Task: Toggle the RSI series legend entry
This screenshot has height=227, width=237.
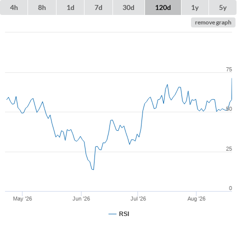Action: click(x=119, y=214)
